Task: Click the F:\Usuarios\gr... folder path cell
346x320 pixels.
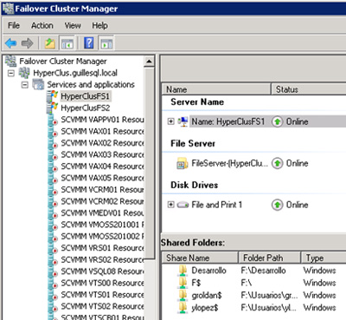Action: [269, 295]
